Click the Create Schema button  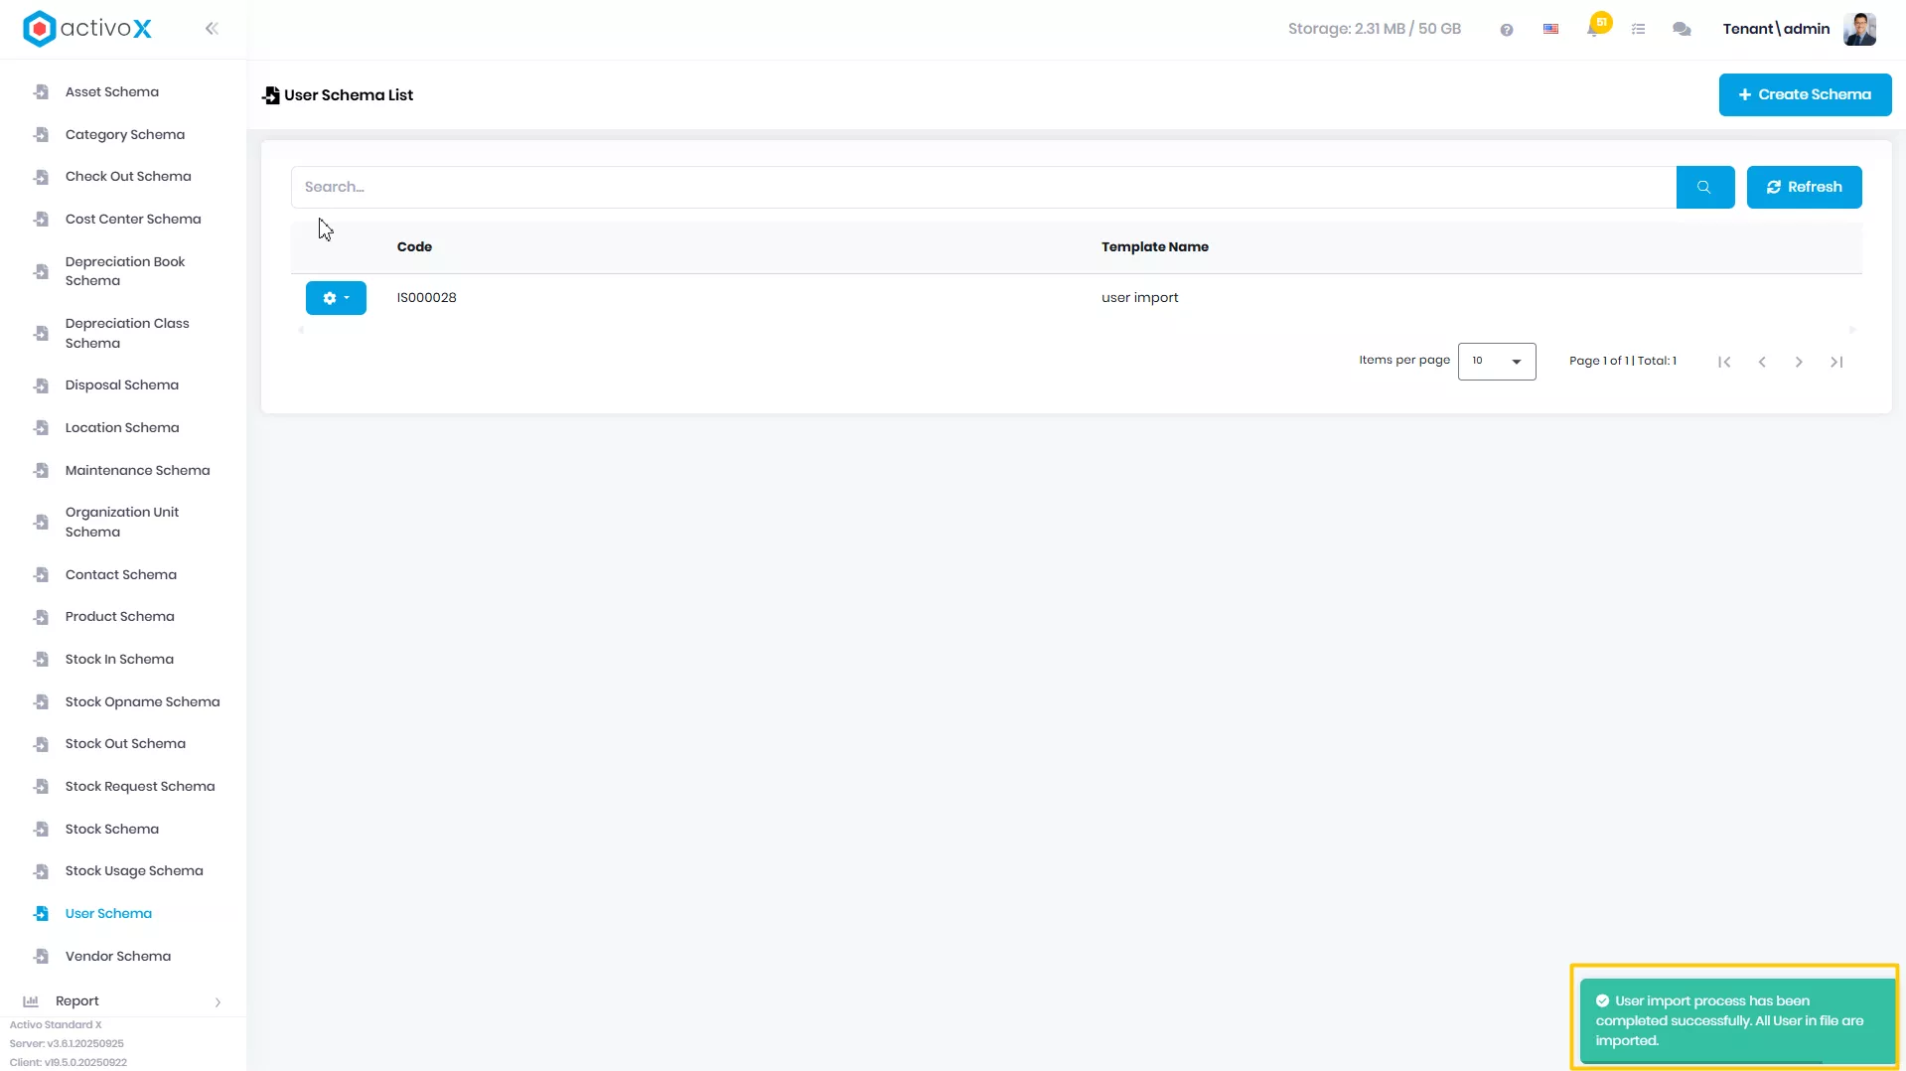[1805, 94]
